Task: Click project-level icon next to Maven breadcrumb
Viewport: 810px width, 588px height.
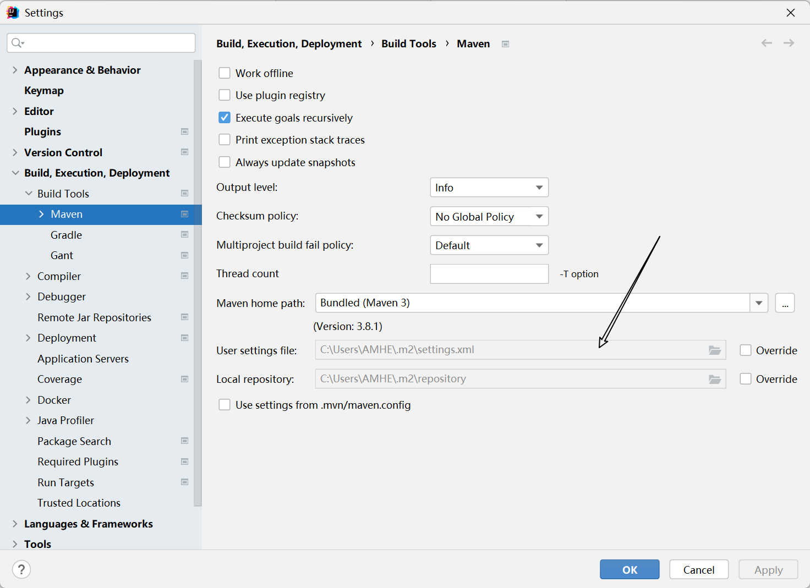Action: [x=505, y=44]
